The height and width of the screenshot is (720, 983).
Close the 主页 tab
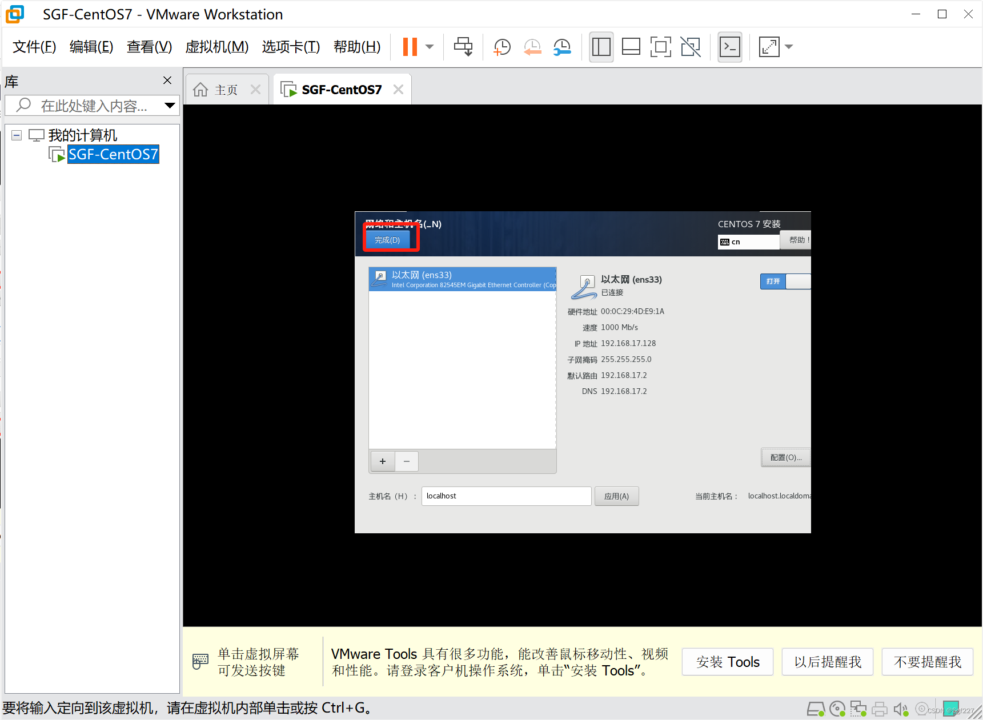pyautogui.click(x=255, y=90)
